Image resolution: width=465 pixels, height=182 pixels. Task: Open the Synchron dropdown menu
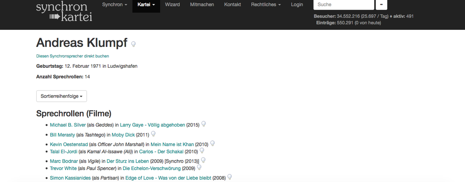coord(114,5)
